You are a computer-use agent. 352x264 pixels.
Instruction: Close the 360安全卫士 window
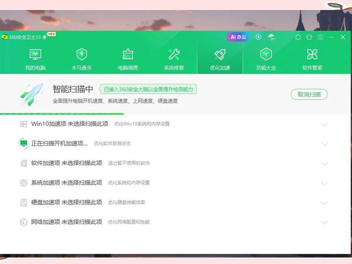pos(343,37)
